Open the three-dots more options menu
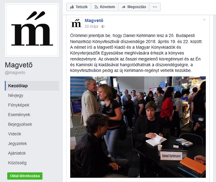The height and width of the screenshot is (182, 216). point(155,7)
